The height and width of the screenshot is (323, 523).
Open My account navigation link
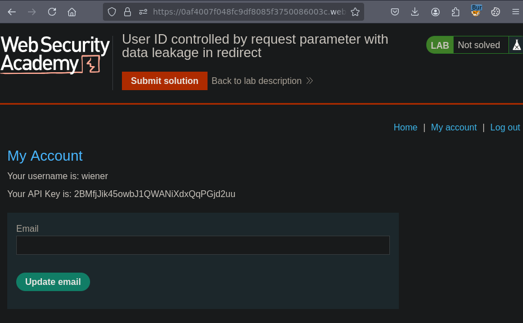454,127
